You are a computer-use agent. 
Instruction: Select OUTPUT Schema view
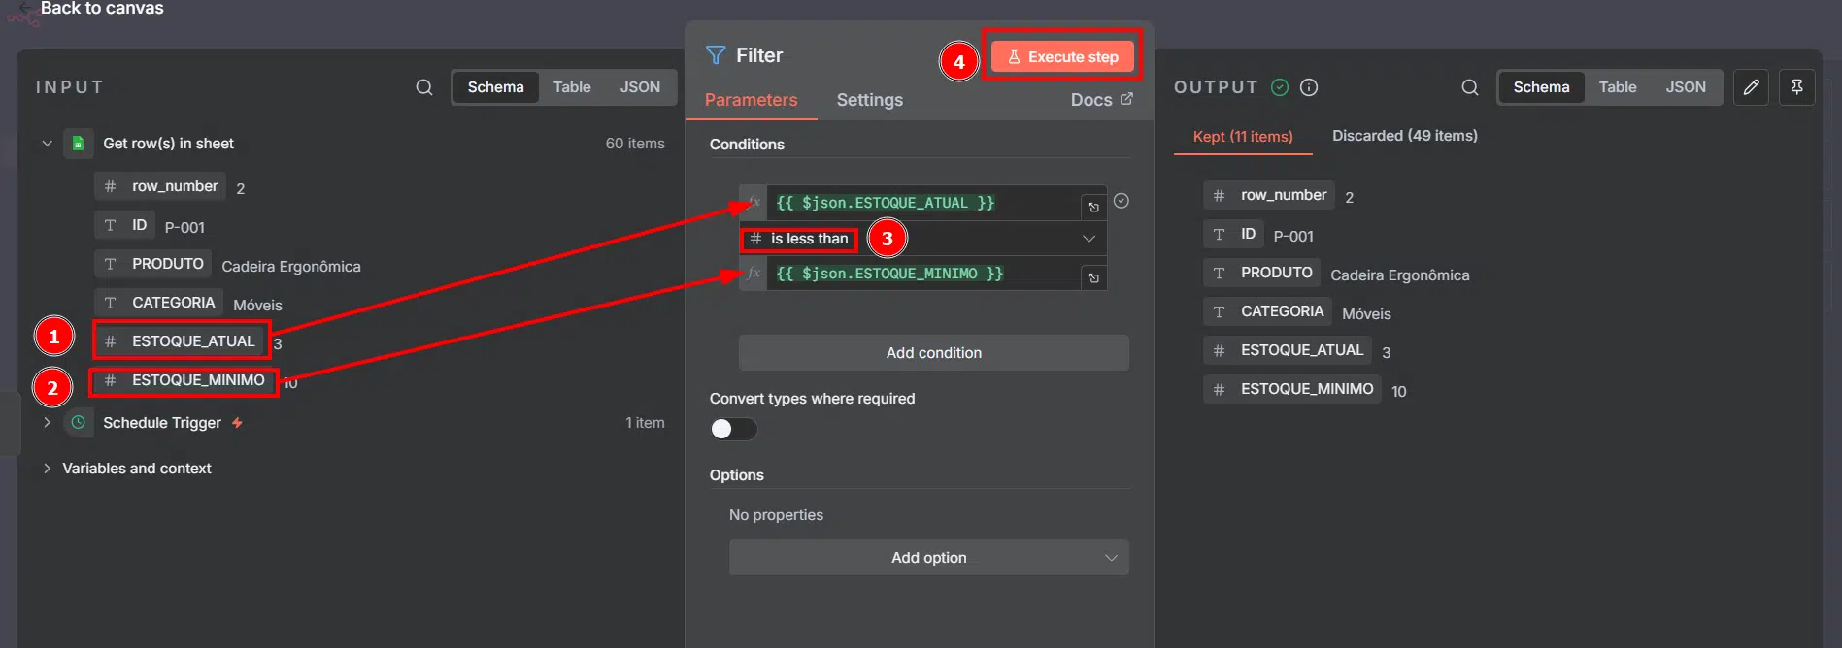point(1541,87)
